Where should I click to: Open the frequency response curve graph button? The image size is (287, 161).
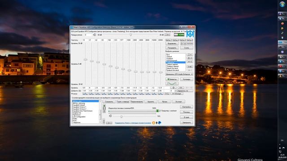click(x=172, y=84)
